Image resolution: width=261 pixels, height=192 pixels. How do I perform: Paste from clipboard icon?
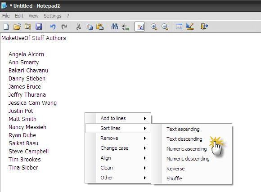tap(100, 27)
